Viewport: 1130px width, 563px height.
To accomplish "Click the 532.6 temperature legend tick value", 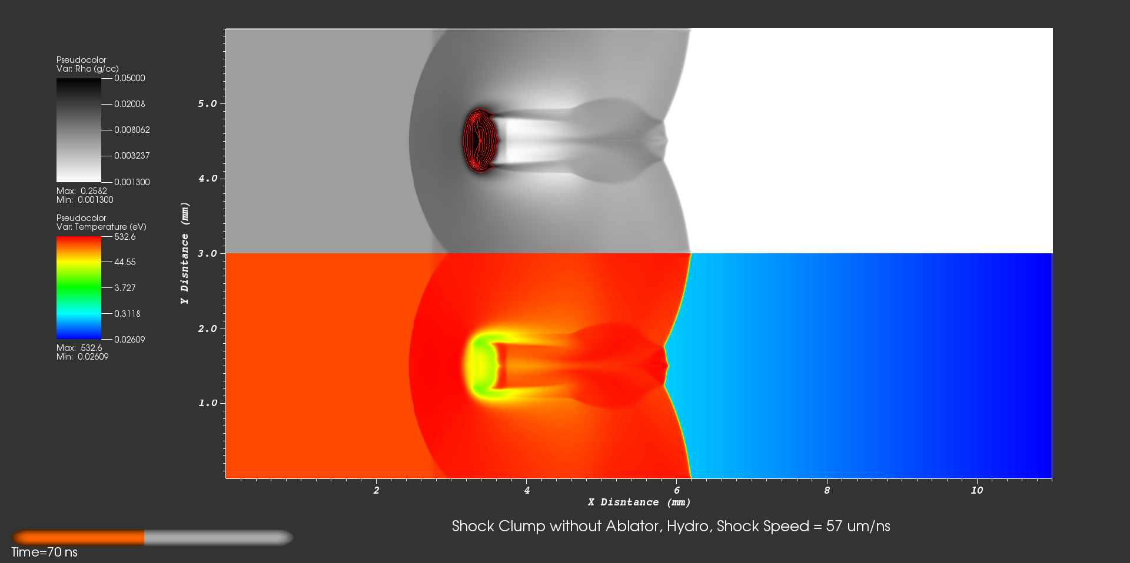I will tap(125, 237).
